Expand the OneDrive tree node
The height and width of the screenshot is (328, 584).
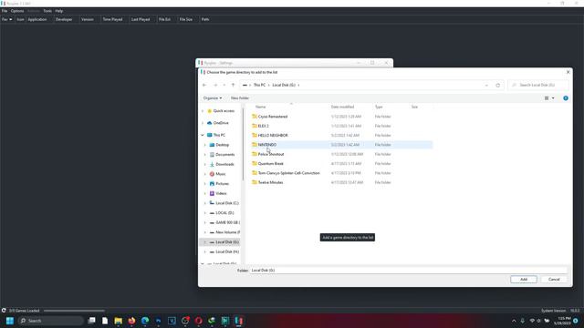(203, 123)
